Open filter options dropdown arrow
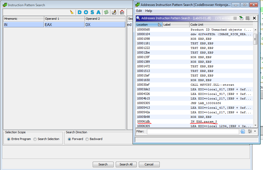The width and height of the screenshot is (263, 170). point(255,131)
